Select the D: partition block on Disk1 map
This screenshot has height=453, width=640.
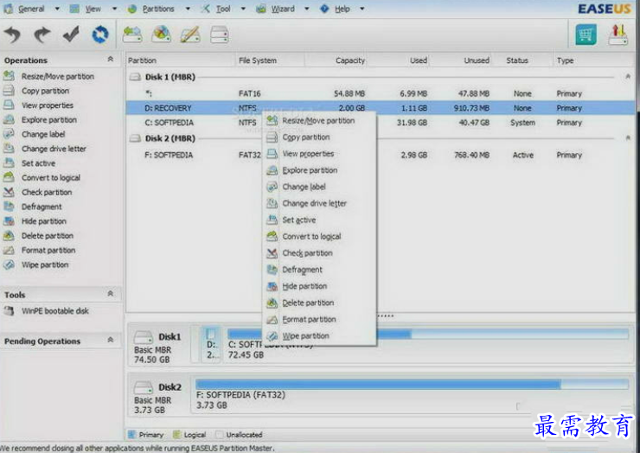point(211,344)
